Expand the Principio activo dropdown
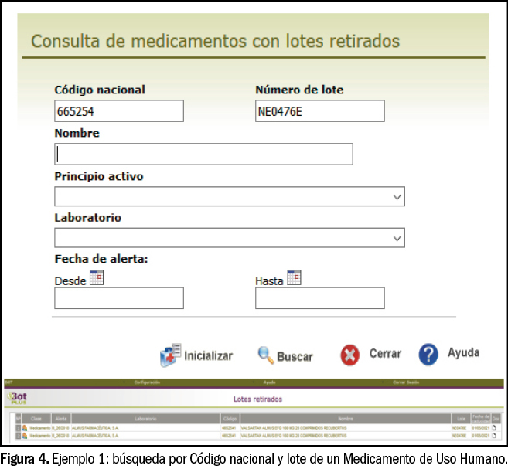 (397, 197)
